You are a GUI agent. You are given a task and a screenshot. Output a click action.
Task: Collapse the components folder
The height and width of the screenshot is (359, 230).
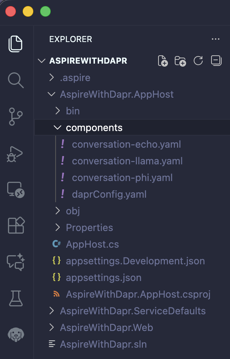coord(94,128)
